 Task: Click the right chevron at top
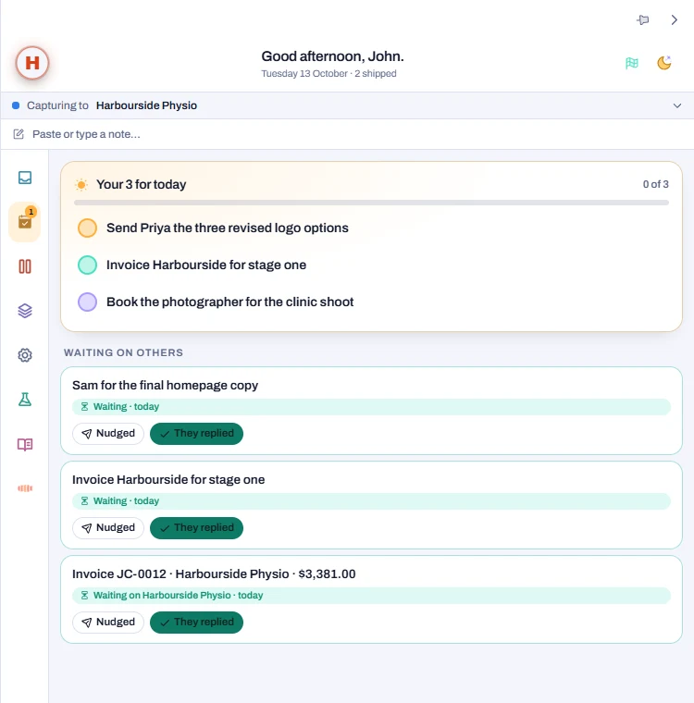tap(674, 19)
